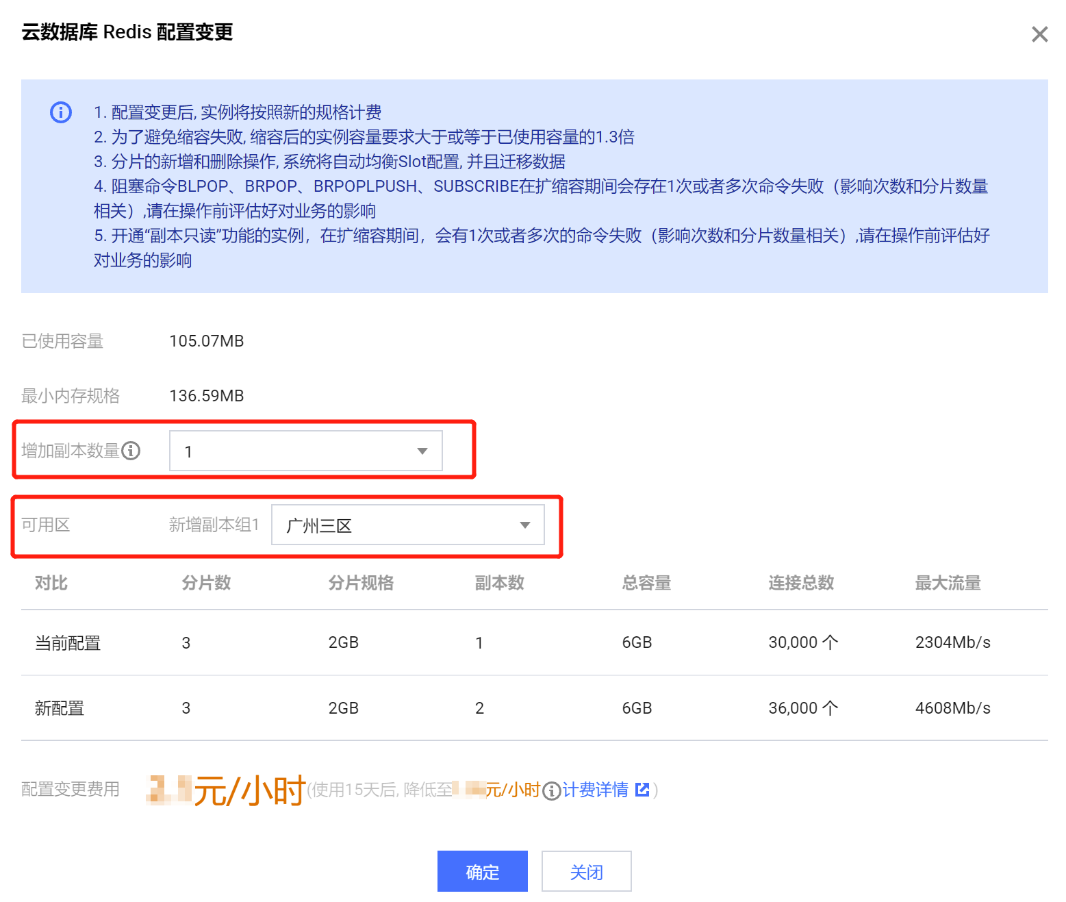Close the Redis 配置变更 dialog with X
The height and width of the screenshot is (902, 1066).
point(1039,34)
